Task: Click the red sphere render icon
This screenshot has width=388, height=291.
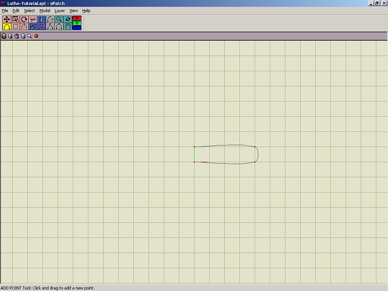Action: click(36, 36)
